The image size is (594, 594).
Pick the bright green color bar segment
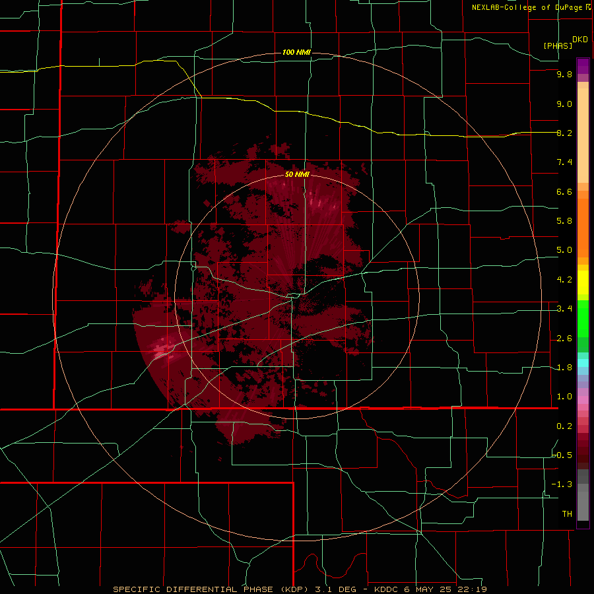pos(583,318)
